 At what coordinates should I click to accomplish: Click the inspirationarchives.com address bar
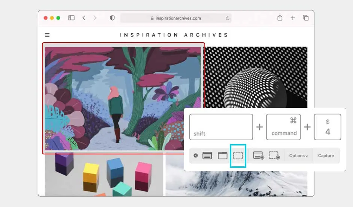[x=176, y=18]
